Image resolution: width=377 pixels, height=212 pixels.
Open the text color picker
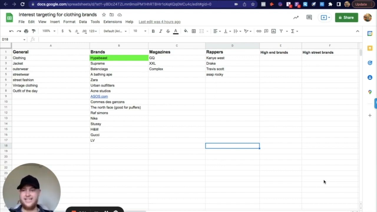(176, 31)
